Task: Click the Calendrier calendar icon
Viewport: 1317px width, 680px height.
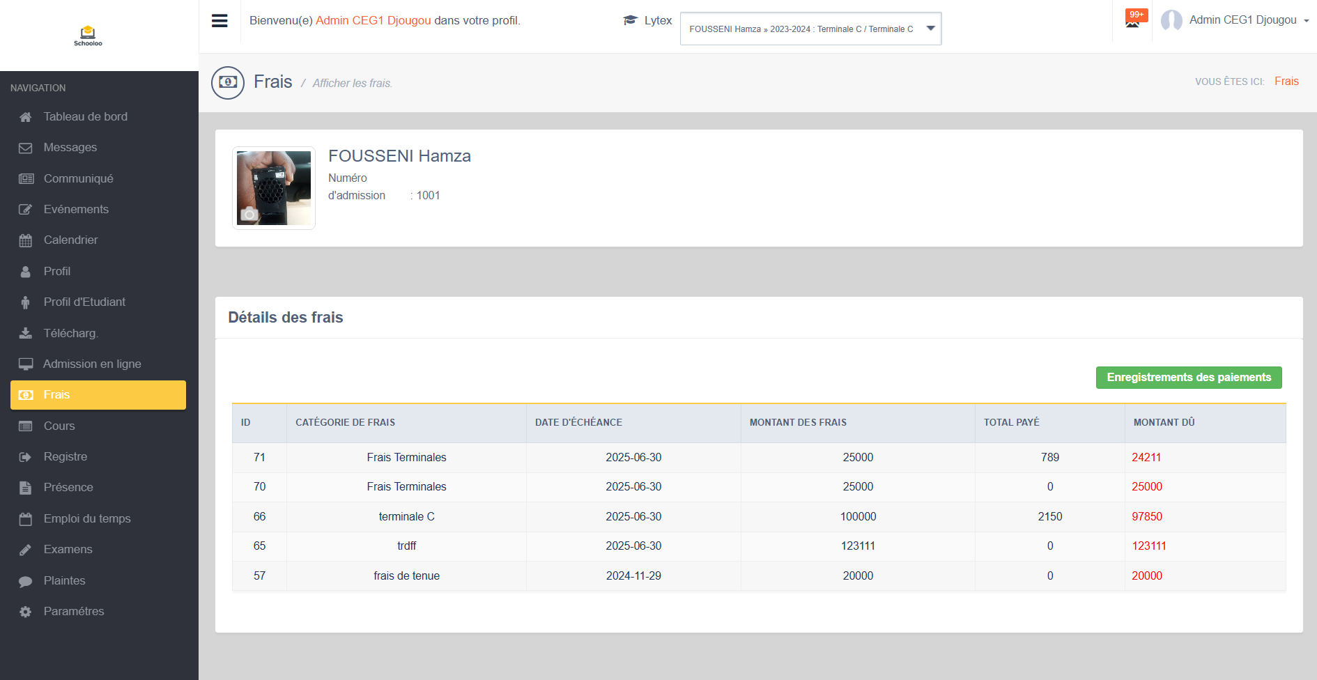Action: [26, 240]
